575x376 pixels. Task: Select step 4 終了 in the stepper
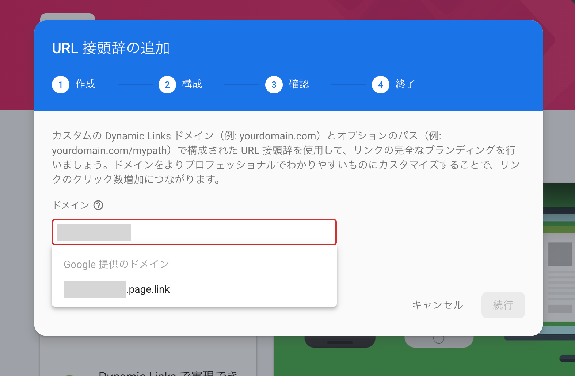pos(394,84)
